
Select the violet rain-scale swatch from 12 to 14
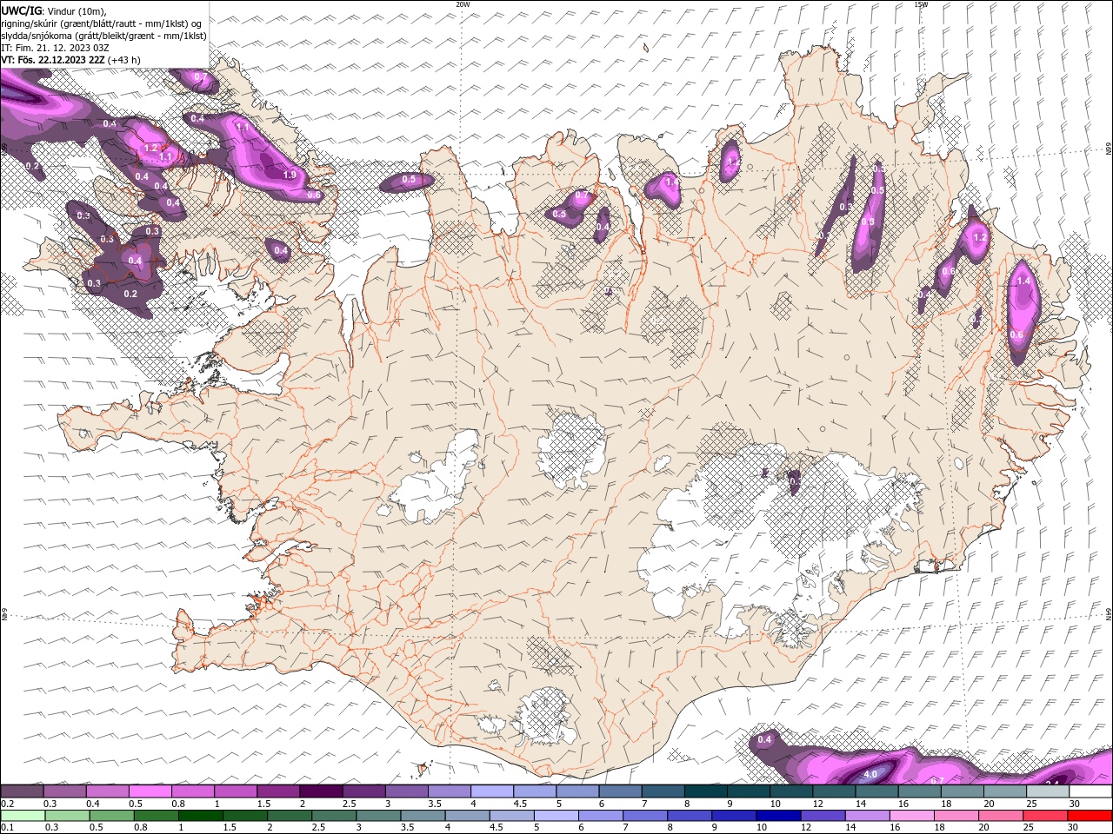point(822,816)
